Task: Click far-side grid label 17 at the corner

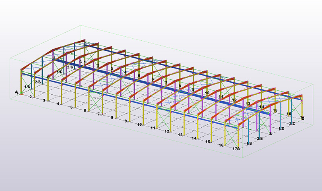Action: 302,117
